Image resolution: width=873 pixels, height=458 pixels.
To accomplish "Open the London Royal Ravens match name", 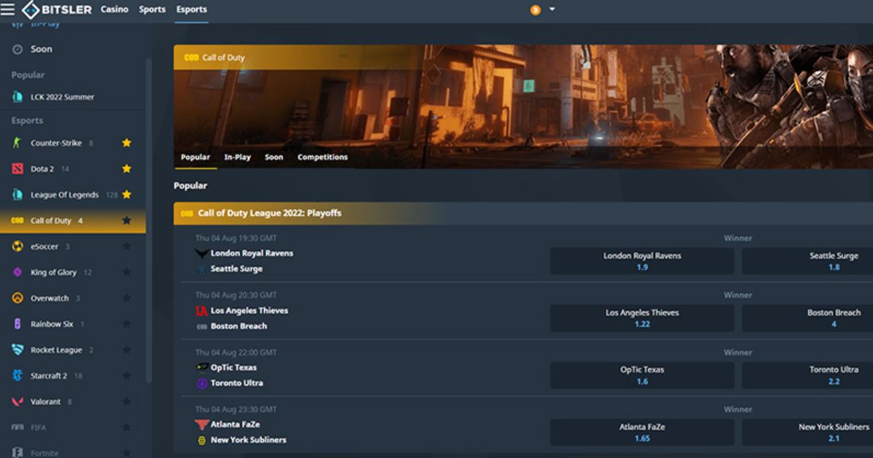I will pos(252,253).
